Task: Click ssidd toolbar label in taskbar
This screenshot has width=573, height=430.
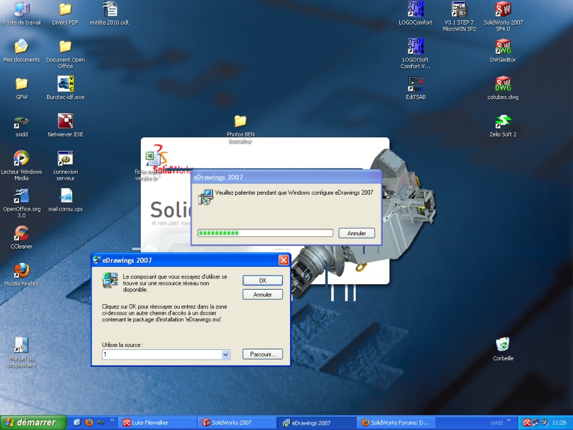Action: pyautogui.click(x=496, y=423)
